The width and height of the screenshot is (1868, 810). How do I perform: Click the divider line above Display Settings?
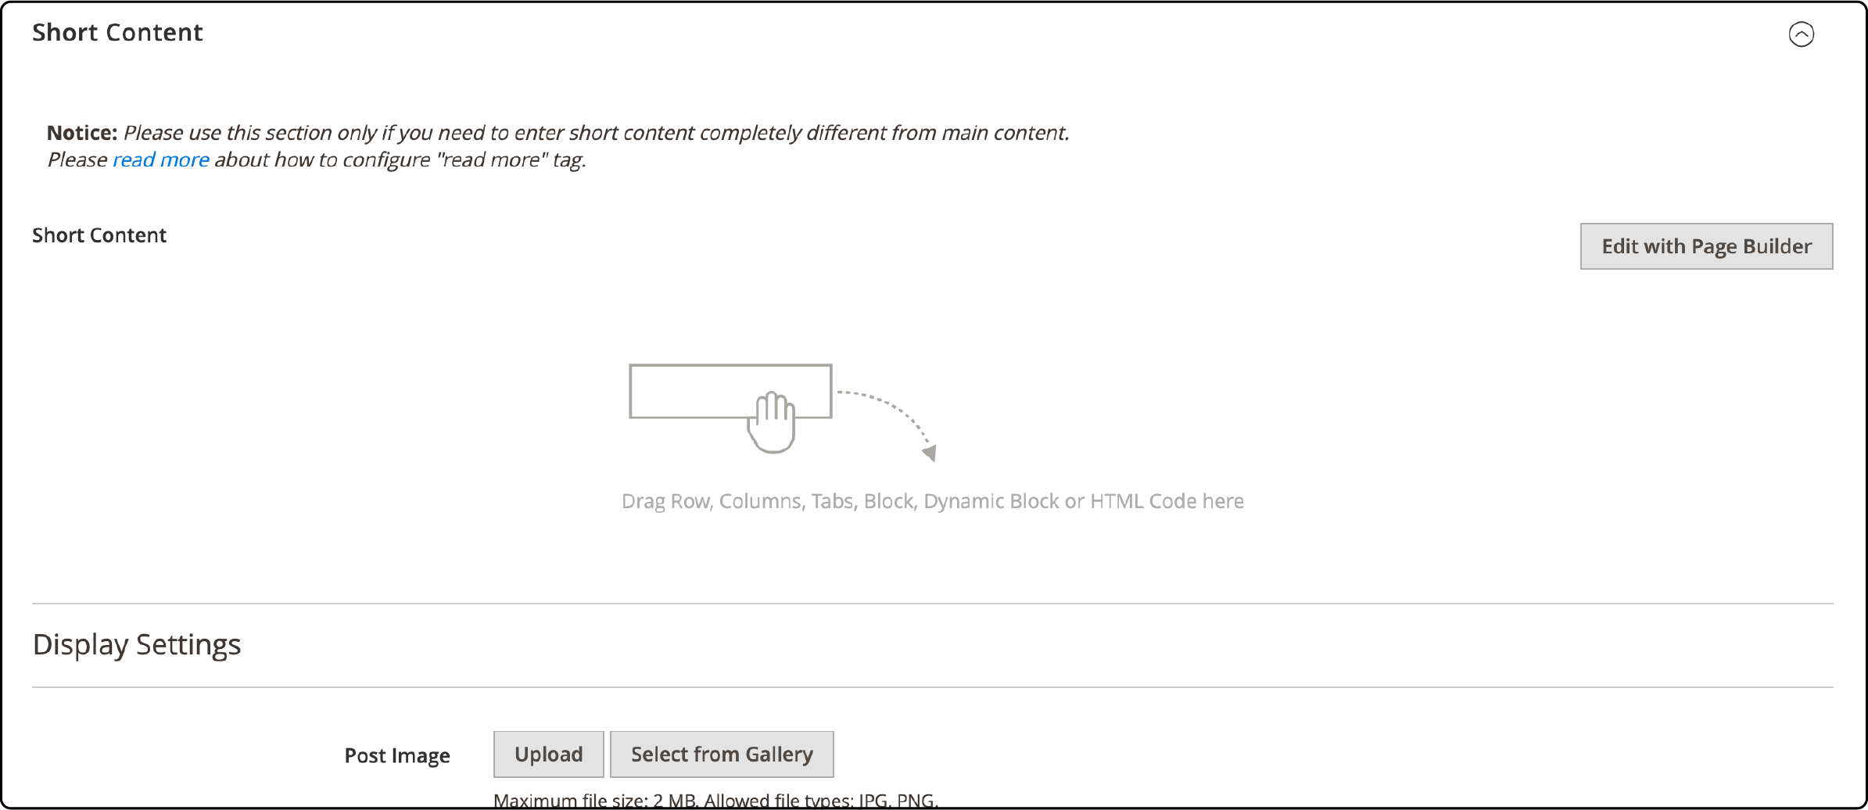click(x=932, y=604)
